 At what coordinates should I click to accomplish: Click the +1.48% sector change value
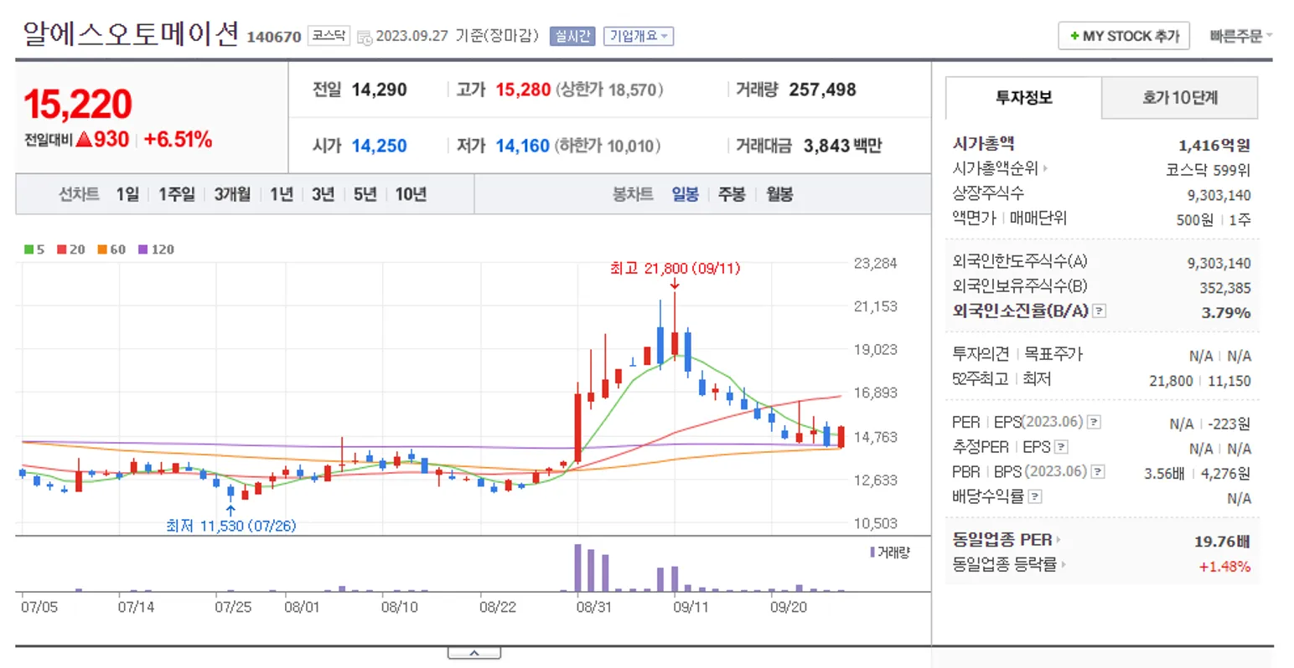click(1224, 567)
